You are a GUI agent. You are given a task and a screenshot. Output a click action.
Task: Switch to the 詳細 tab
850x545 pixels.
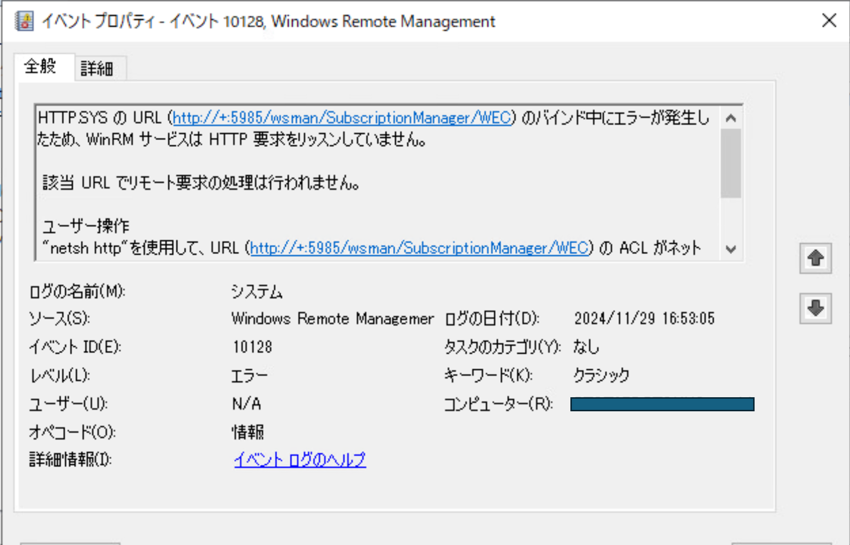pos(100,68)
